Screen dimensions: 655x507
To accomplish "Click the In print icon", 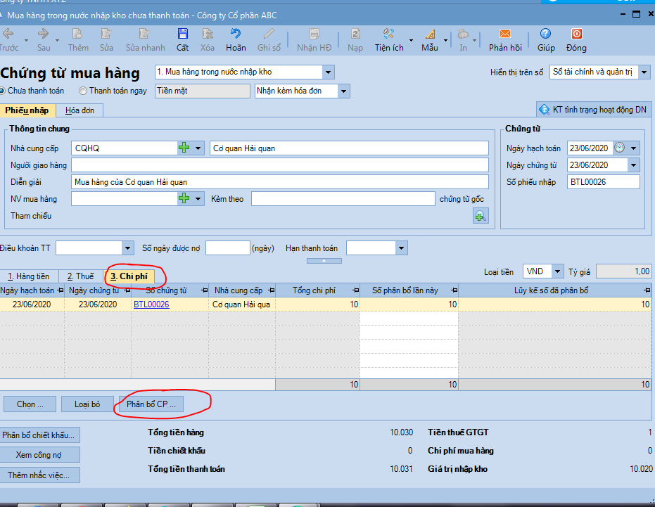I will (x=463, y=40).
